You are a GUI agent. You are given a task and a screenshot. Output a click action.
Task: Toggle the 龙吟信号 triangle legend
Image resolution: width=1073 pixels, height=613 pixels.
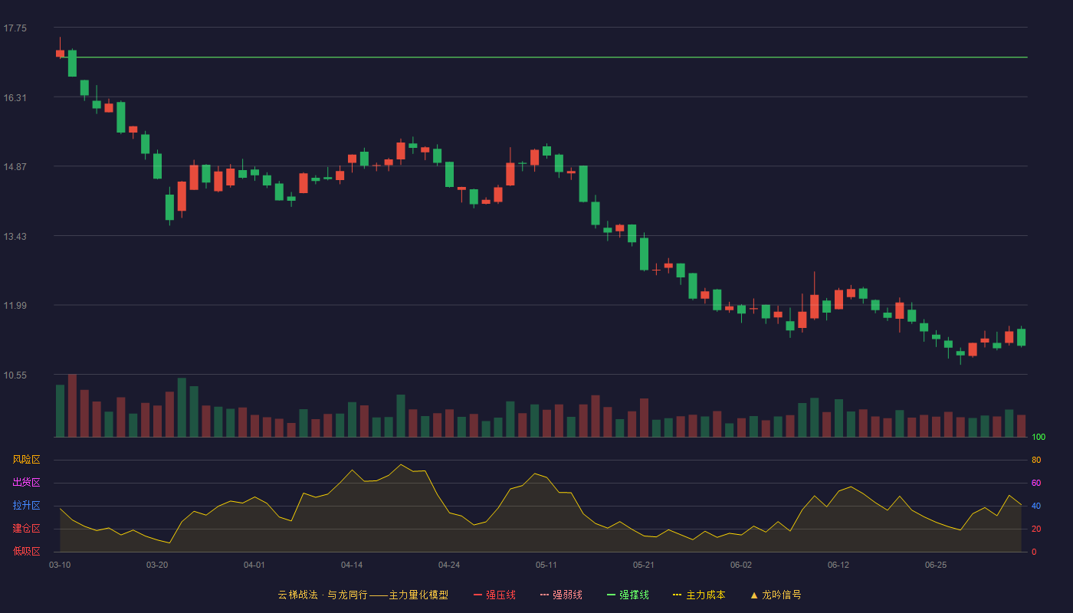(x=776, y=595)
